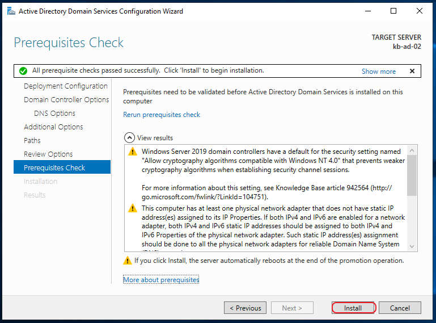This screenshot has width=436, height=323.
Task: Select Prerequisites Check step in sidebar
Action: [x=62, y=167]
